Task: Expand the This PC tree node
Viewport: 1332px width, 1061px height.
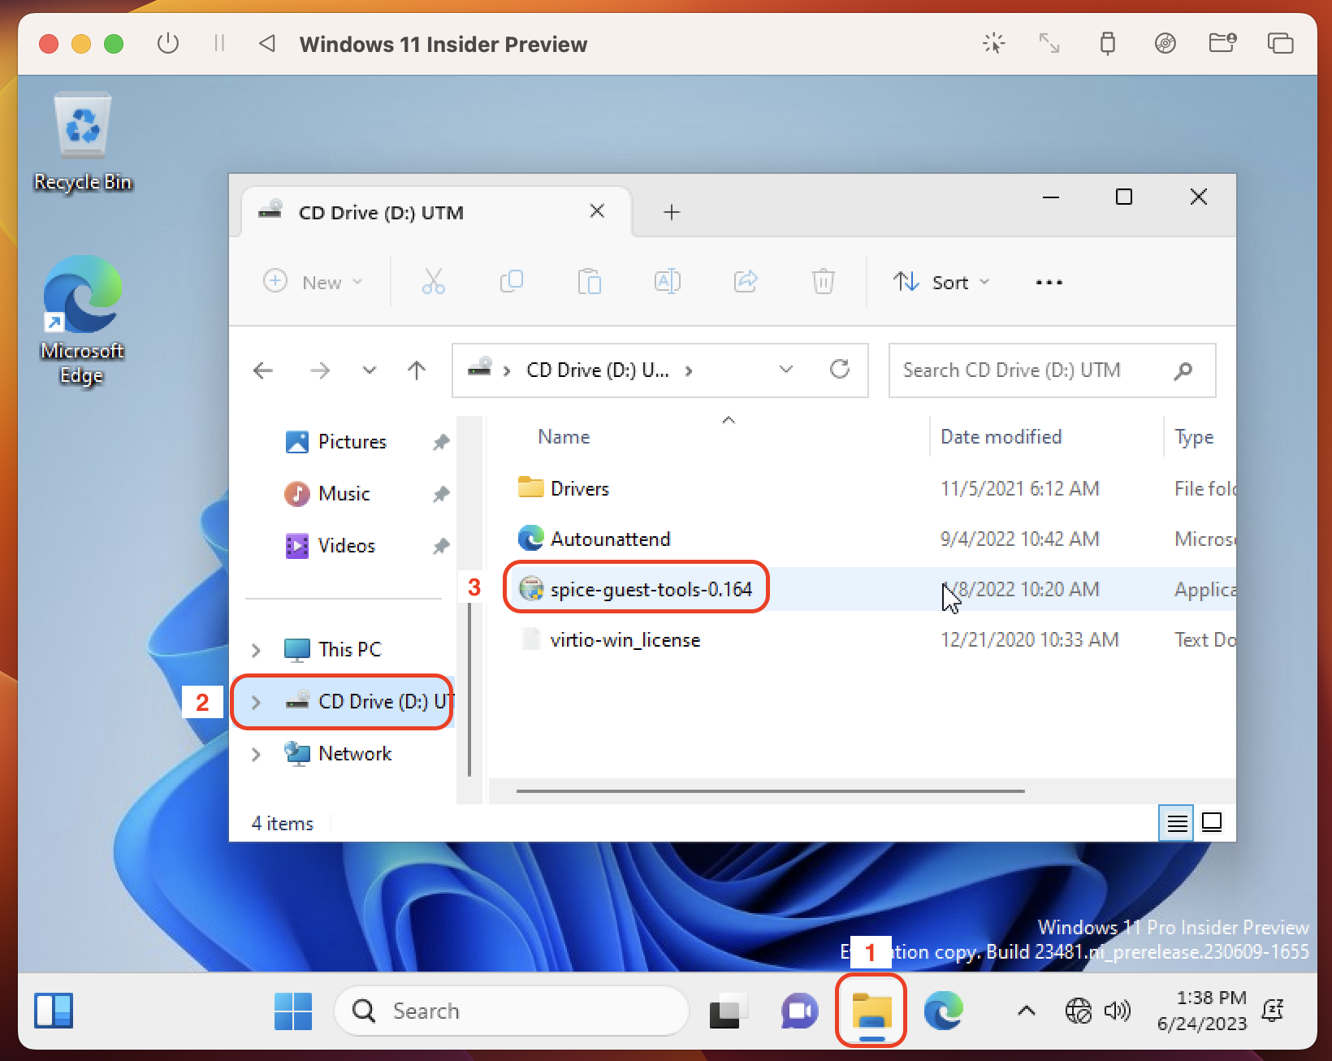Action: pyautogui.click(x=257, y=650)
